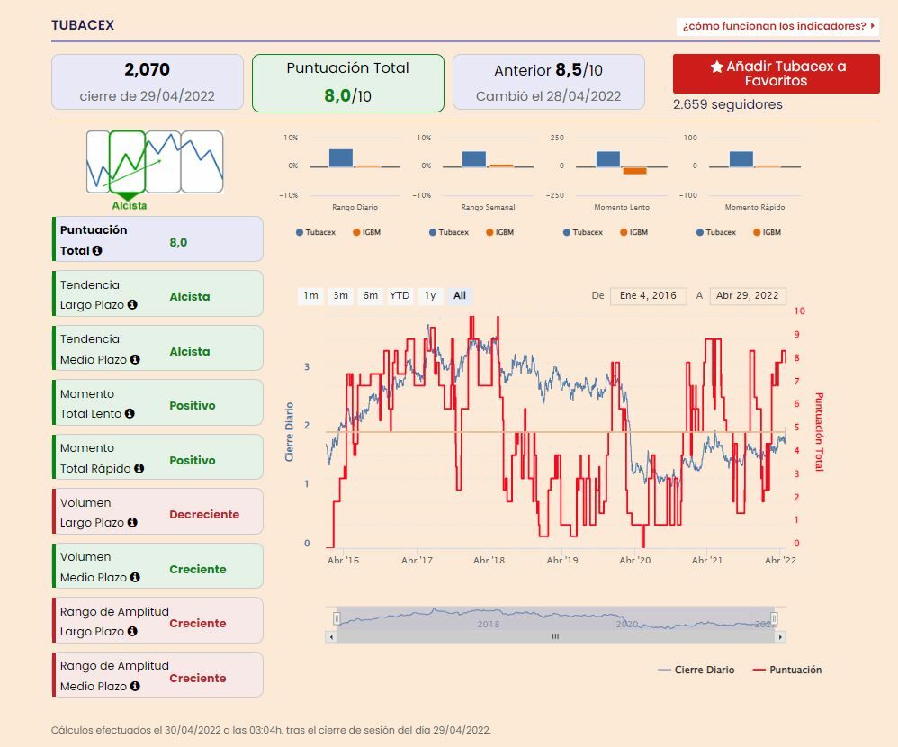Select the All range button
This screenshot has height=747, width=898.
[x=460, y=295]
